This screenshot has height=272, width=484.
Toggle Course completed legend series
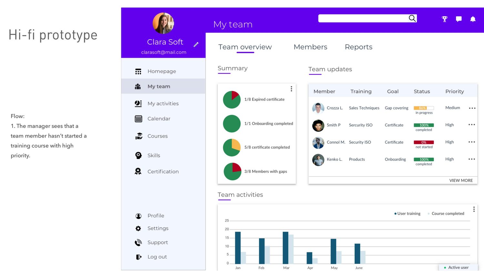(x=446, y=214)
